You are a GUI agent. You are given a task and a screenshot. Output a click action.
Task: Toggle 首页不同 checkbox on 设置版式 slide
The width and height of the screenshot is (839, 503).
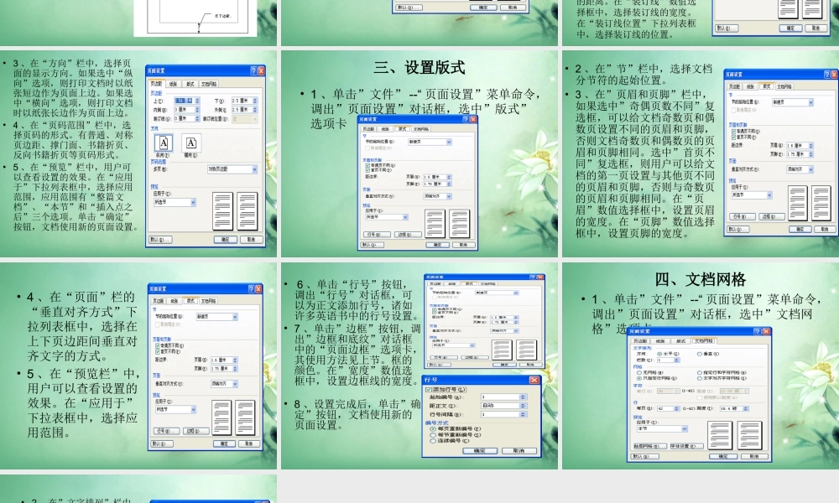click(x=367, y=170)
